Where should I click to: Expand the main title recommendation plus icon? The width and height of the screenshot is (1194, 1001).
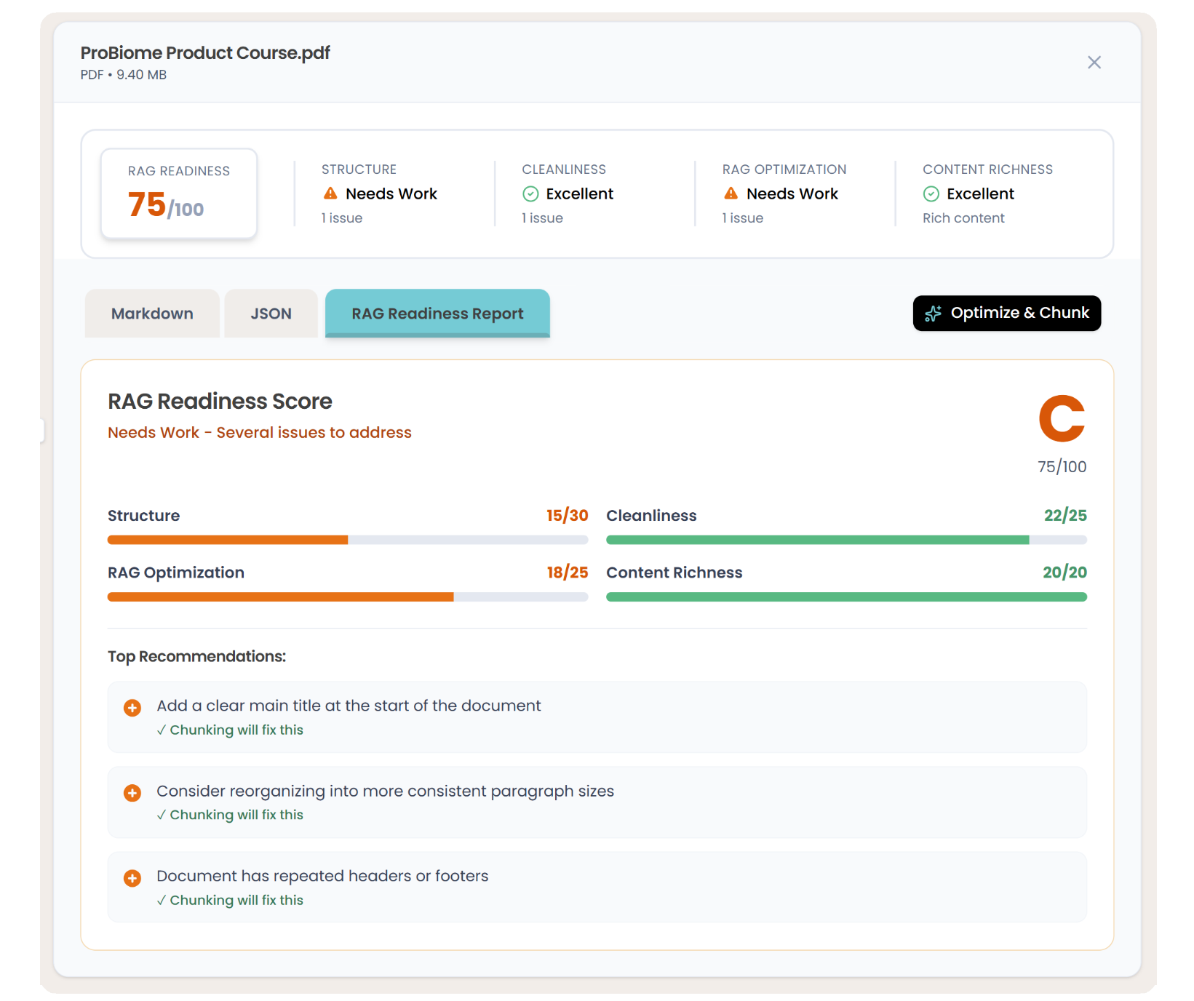point(132,708)
